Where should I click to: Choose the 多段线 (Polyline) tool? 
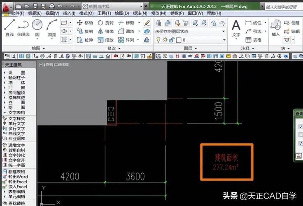click(23, 27)
